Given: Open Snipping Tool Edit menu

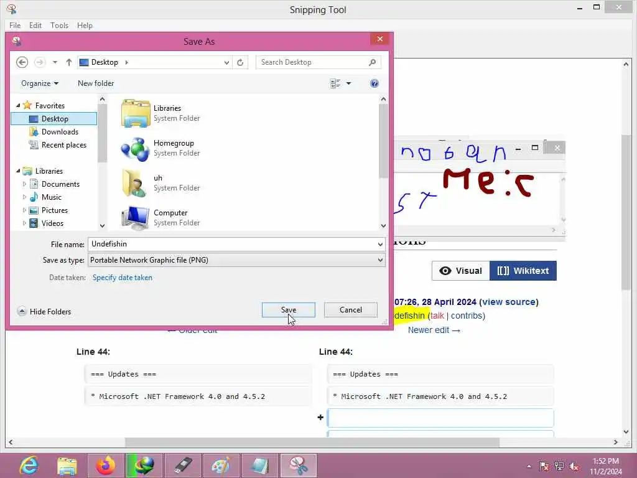Looking at the screenshot, I should (x=35, y=25).
